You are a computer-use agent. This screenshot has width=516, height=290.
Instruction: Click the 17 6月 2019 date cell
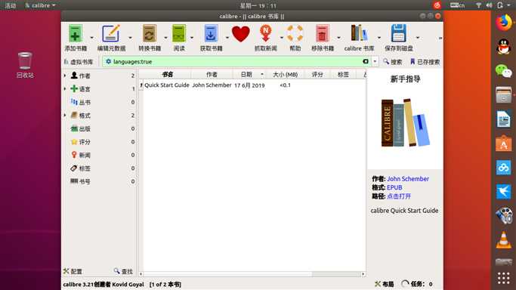tap(249, 85)
